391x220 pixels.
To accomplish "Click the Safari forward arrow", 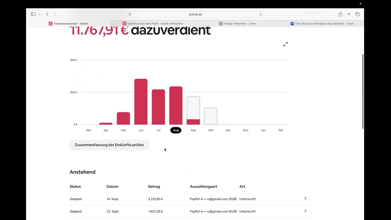I will (x=55, y=14).
